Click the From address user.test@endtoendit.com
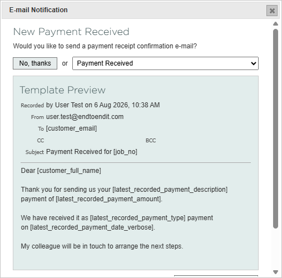This screenshot has width=282, height=278. (85, 117)
